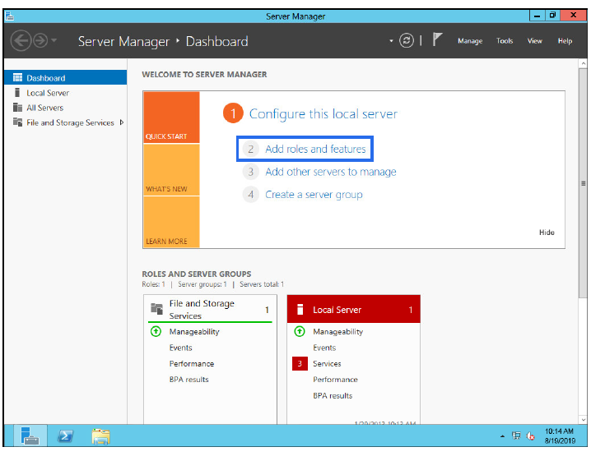Screen dimensions: 591x470
Task: Click Server Manager taskbar icon
Action: pyautogui.click(x=30, y=435)
